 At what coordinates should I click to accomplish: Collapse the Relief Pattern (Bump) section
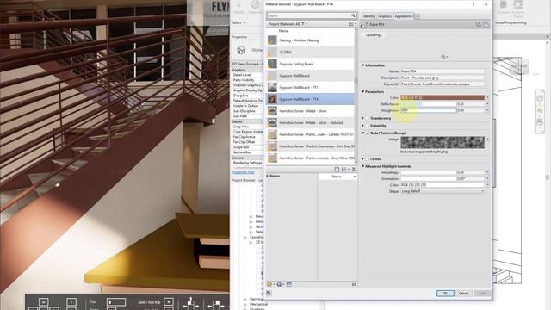tap(363, 133)
